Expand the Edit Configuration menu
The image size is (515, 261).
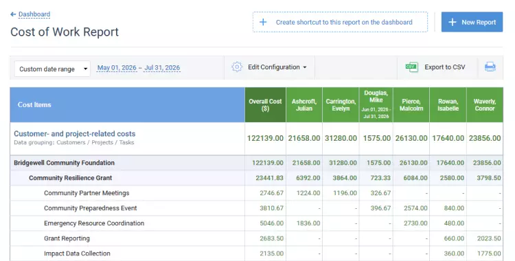[277, 67]
